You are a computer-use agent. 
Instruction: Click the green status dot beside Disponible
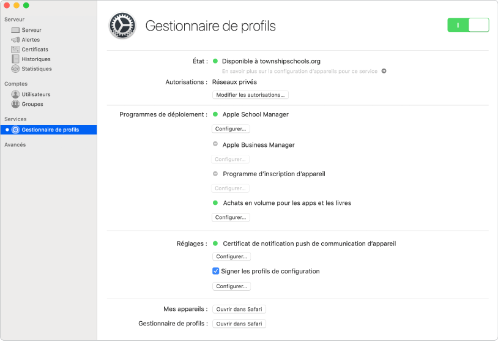pos(215,61)
